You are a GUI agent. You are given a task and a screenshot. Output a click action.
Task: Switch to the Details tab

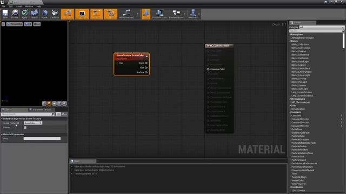coord(14,109)
